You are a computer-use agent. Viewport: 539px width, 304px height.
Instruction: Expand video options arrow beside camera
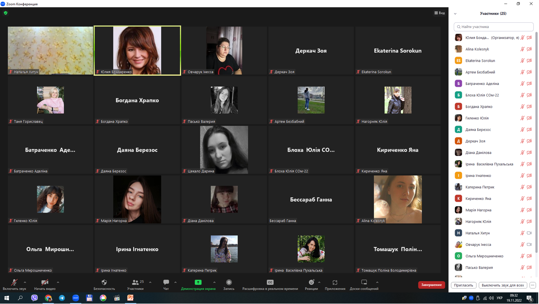click(58, 282)
